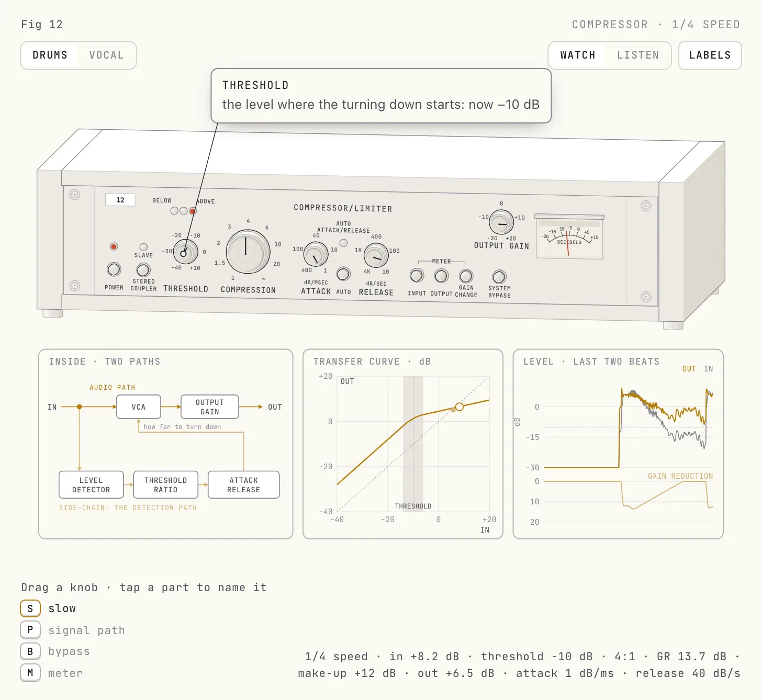Push the AUTO attack/release button
The image size is (762, 700).
point(343,274)
